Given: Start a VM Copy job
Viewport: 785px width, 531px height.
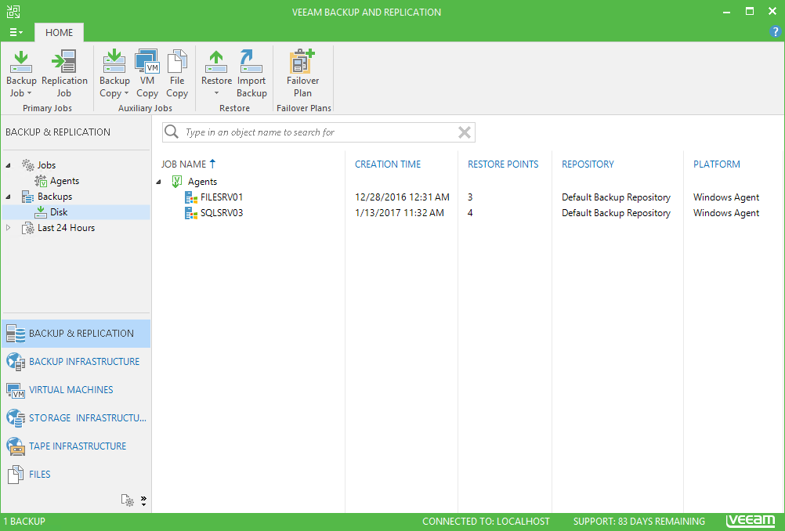Looking at the screenshot, I should pyautogui.click(x=147, y=73).
